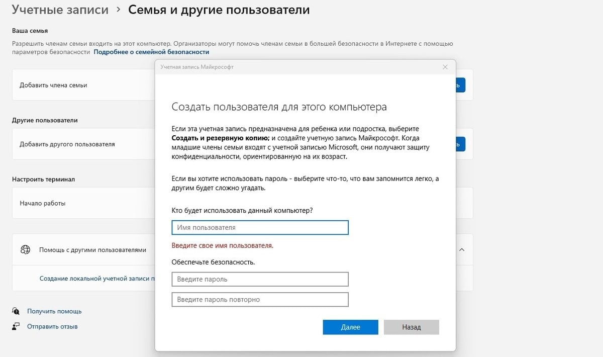This screenshot has height=357, width=603.
Task: Click in the Имя пользователя field
Action: (260, 228)
